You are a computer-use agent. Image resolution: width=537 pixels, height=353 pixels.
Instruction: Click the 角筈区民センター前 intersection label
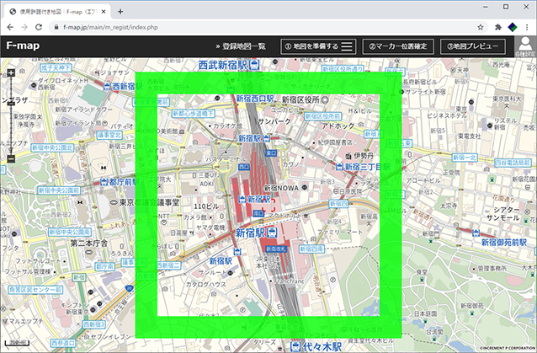[x=35, y=290]
